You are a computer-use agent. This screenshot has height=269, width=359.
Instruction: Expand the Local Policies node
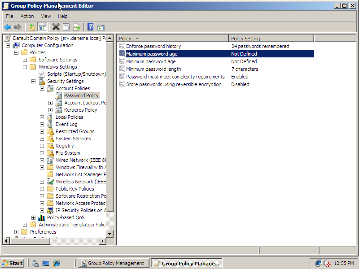(42, 117)
